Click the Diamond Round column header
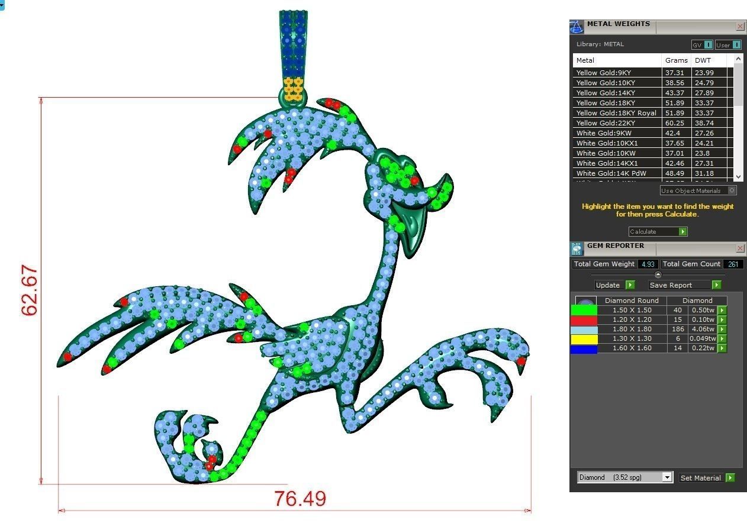The width and height of the screenshot is (747, 523). pyautogui.click(x=632, y=301)
